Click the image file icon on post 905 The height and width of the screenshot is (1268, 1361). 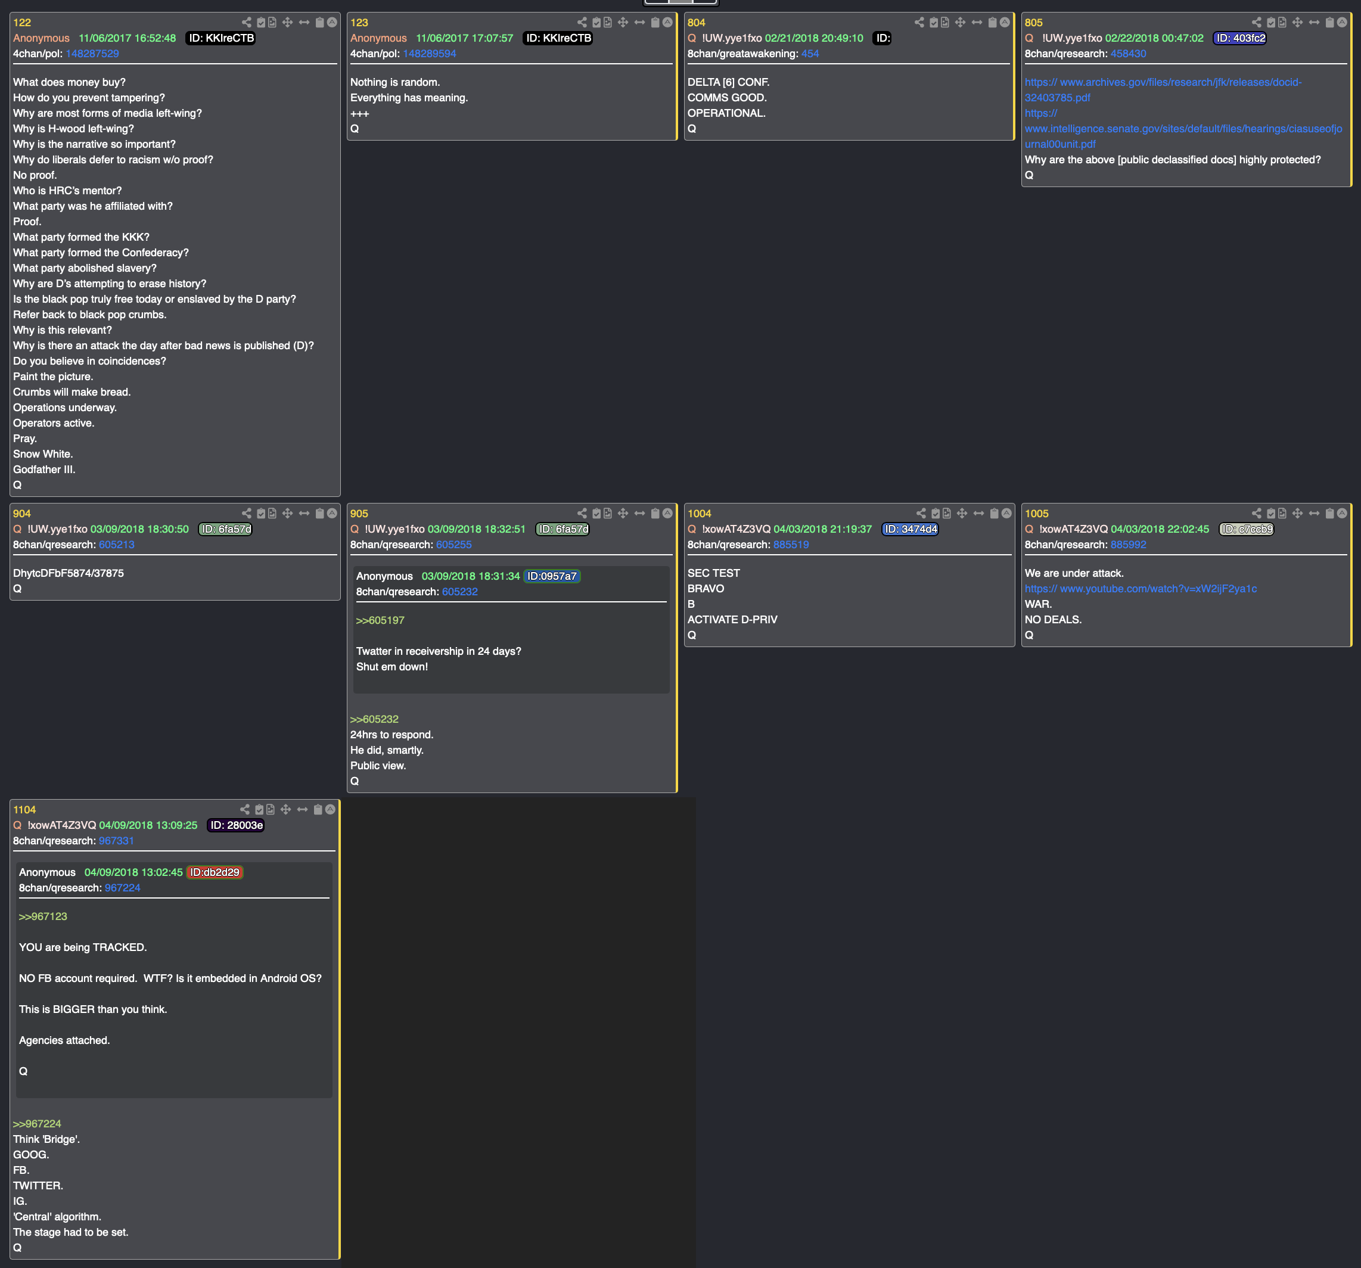click(607, 514)
